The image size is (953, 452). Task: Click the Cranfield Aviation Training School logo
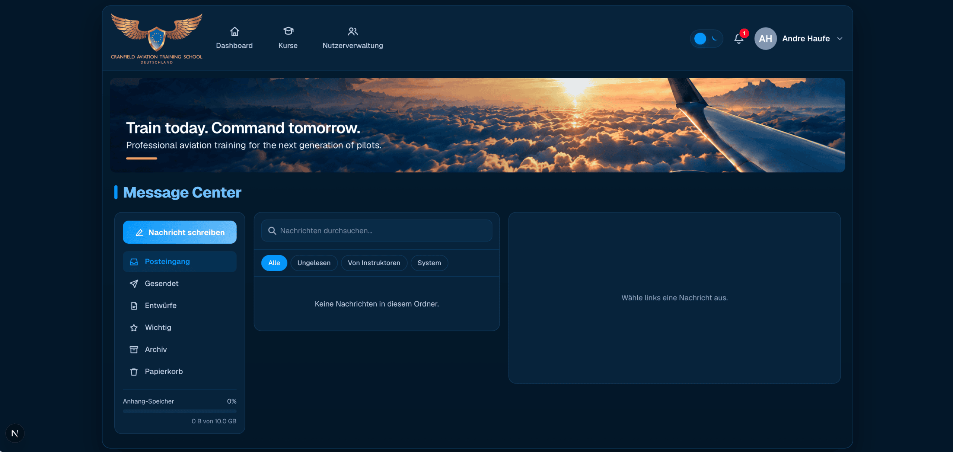[x=156, y=39]
